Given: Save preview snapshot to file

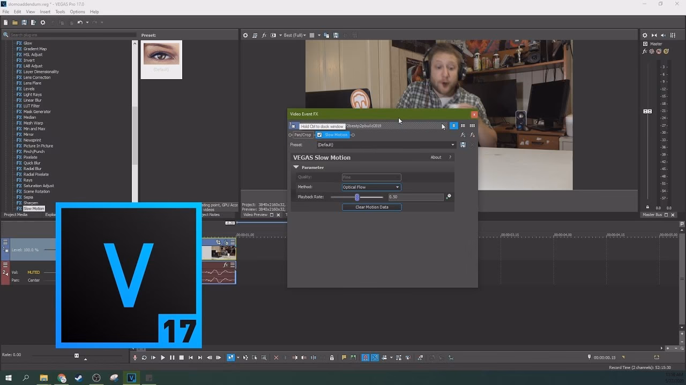Looking at the screenshot, I should [x=336, y=35].
